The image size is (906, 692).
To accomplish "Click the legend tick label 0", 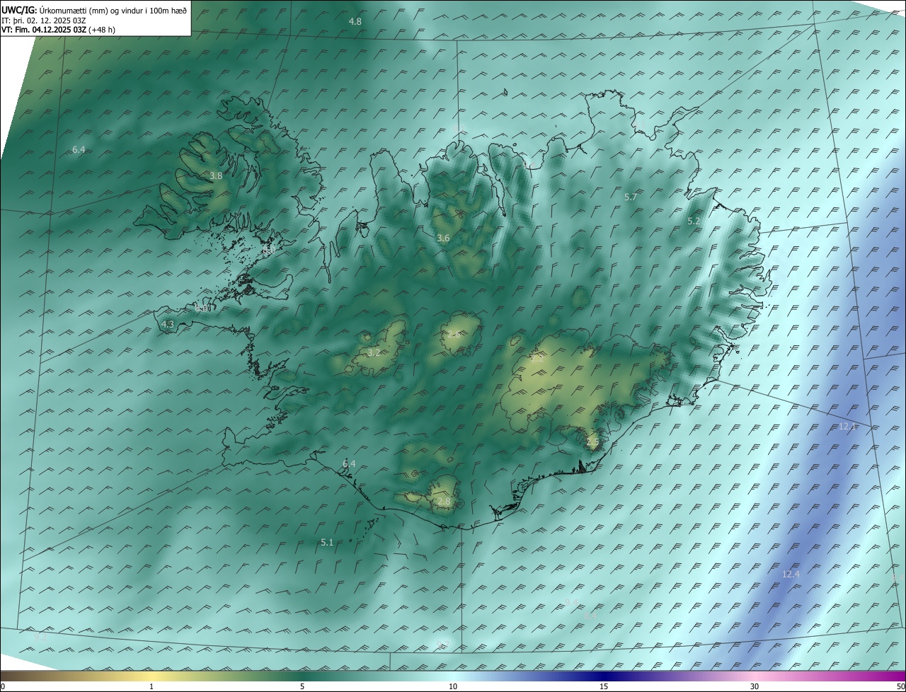I will [3, 687].
